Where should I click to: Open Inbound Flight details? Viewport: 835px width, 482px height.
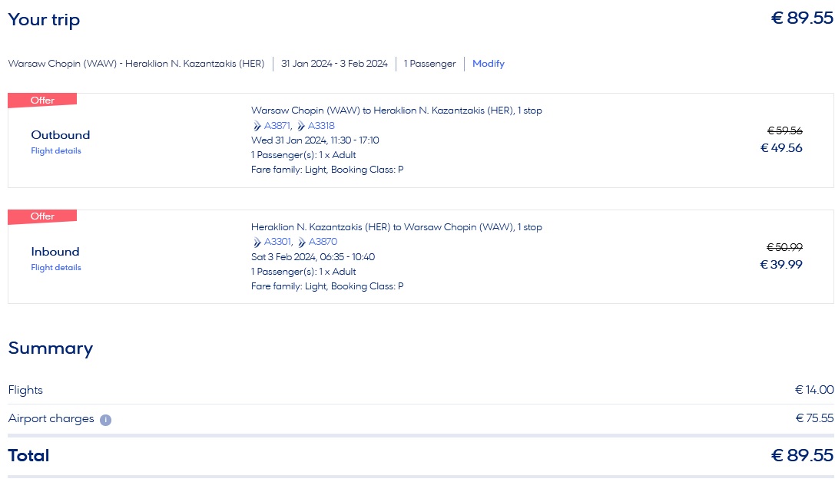point(56,267)
